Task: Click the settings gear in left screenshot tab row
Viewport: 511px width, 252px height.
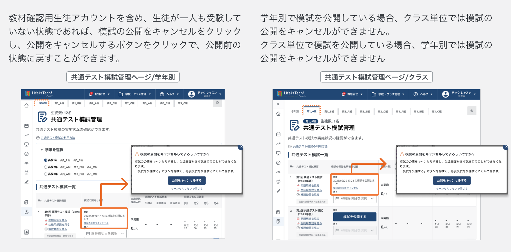Action: (x=217, y=103)
